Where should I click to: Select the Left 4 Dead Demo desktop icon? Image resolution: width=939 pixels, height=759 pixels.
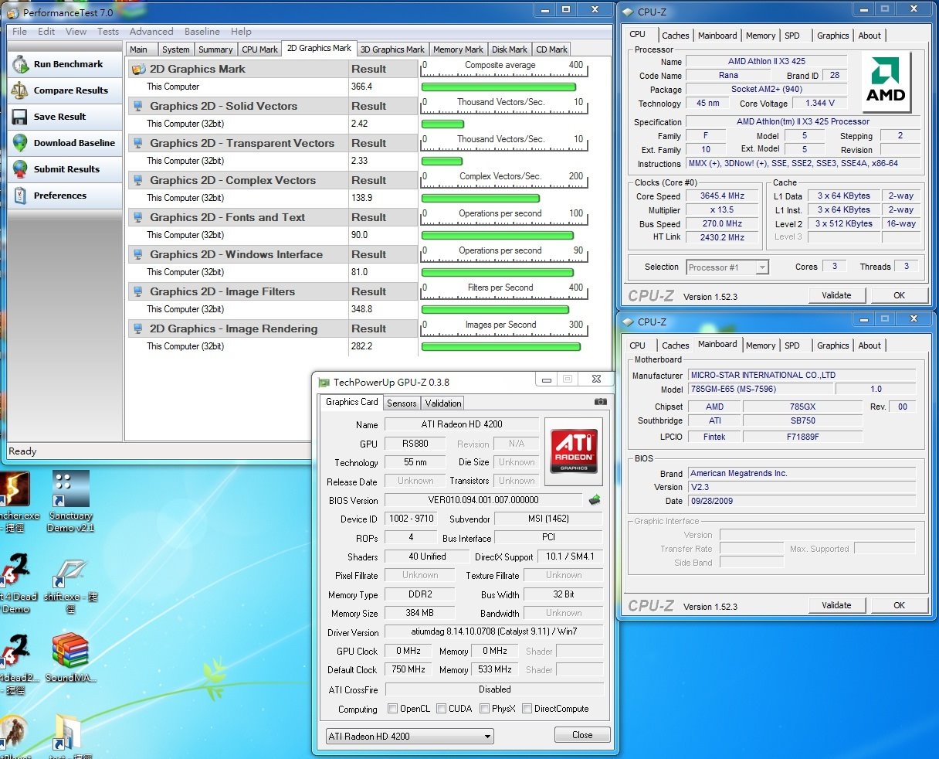(15, 585)
